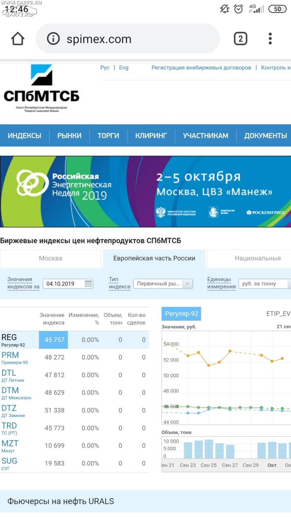Click the DTM value 48 629
This screenshot has height=517, width=291.
[55, 393]
